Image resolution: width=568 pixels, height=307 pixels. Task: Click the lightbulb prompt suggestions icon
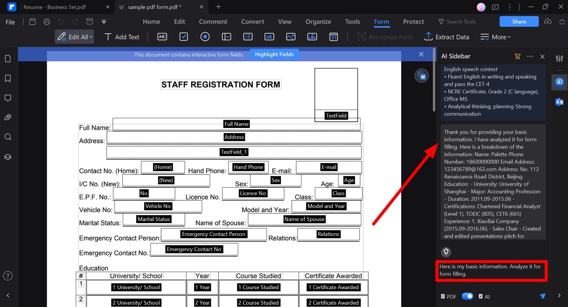click(x=446, y=252)
